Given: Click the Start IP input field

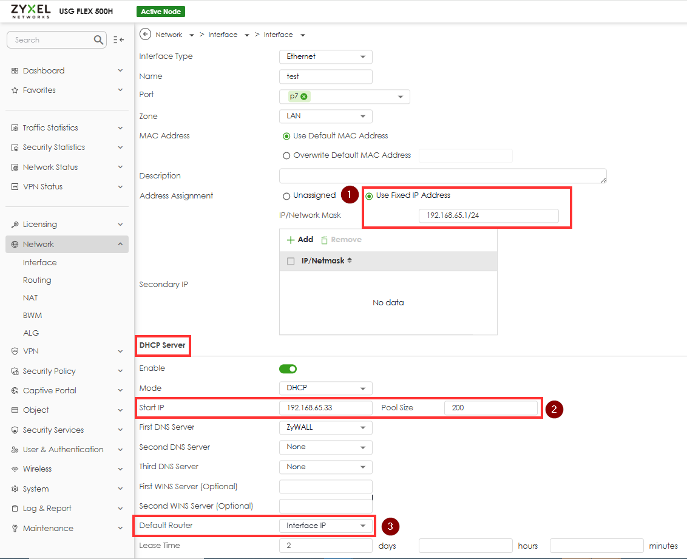Looking at the screenshot, I should [325, 408].
